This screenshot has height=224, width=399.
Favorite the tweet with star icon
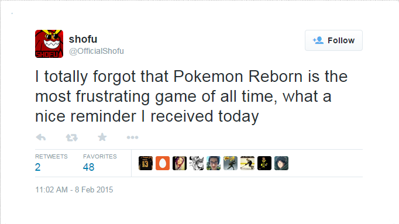pos(102,137)
